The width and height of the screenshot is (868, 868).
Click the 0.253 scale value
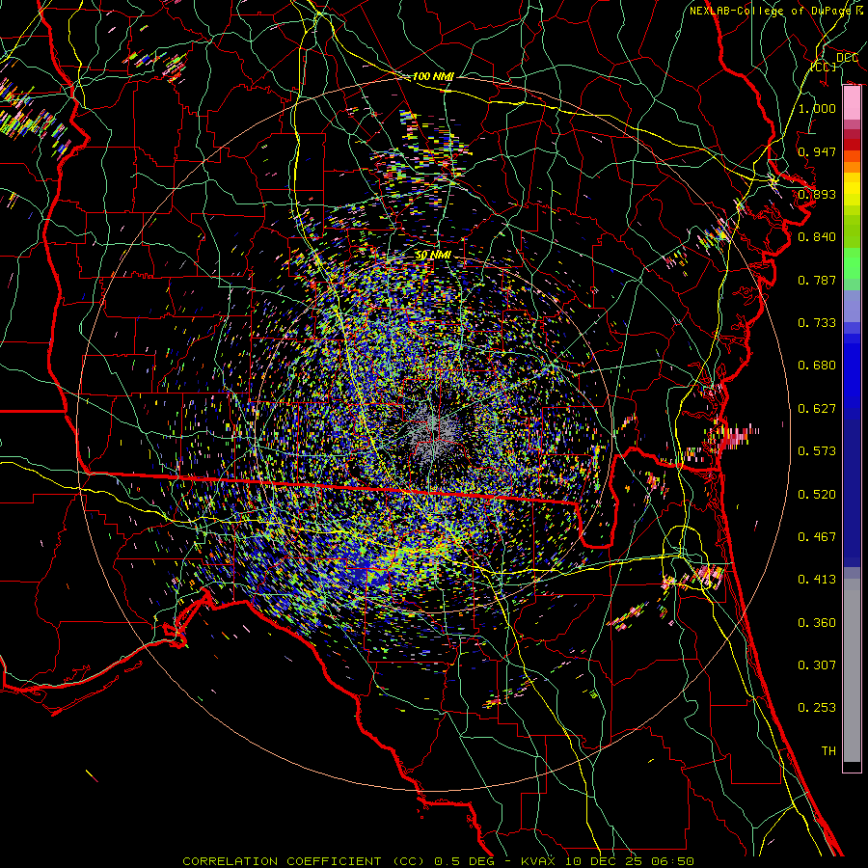click(817, 708)
